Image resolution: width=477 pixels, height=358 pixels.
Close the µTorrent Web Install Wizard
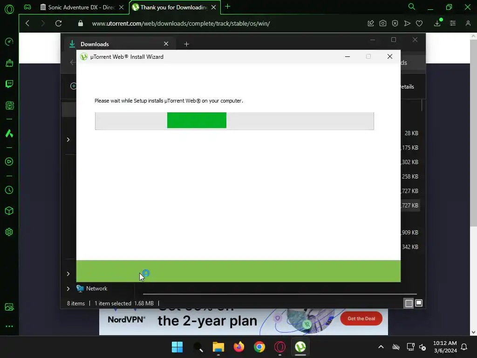pos(390,56)
